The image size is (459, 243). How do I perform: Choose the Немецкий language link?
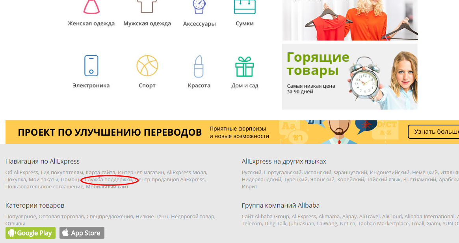click(x=425, y=172)
